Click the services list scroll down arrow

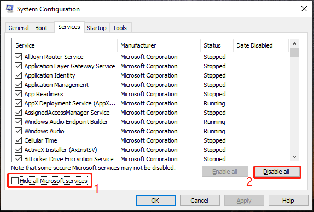click(x=294, y=157)
